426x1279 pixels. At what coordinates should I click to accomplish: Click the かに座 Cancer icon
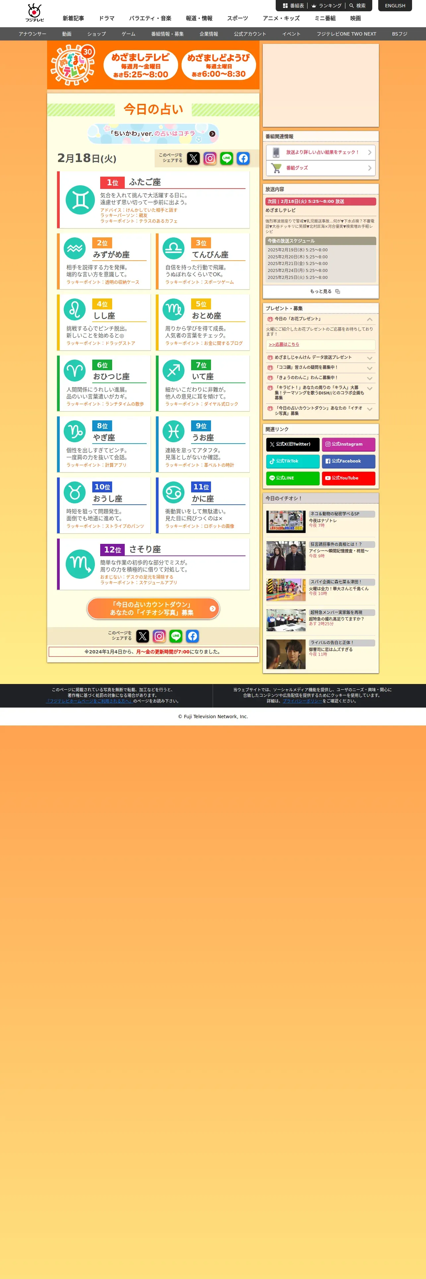click(174, 492)
